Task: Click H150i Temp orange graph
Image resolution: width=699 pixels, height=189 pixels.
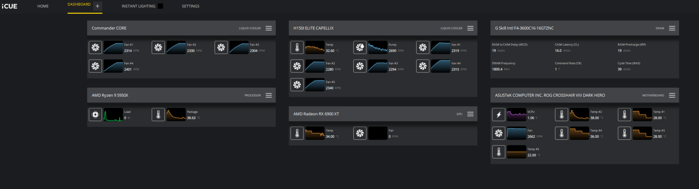Action: (315, 47)
